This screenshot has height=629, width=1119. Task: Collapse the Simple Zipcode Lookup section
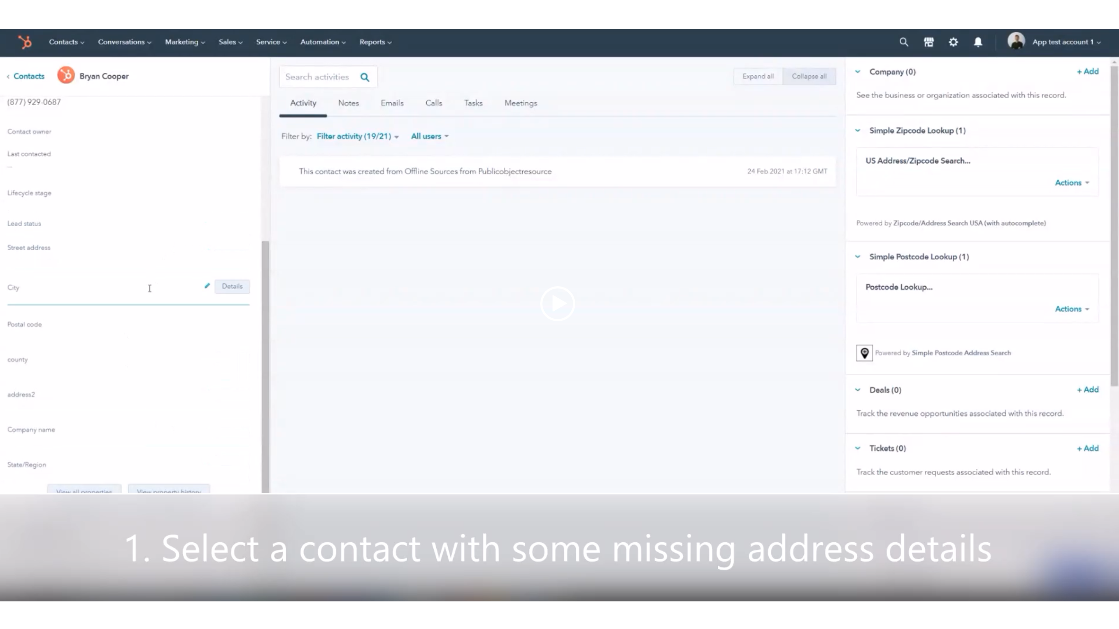[x=858, y=130]
